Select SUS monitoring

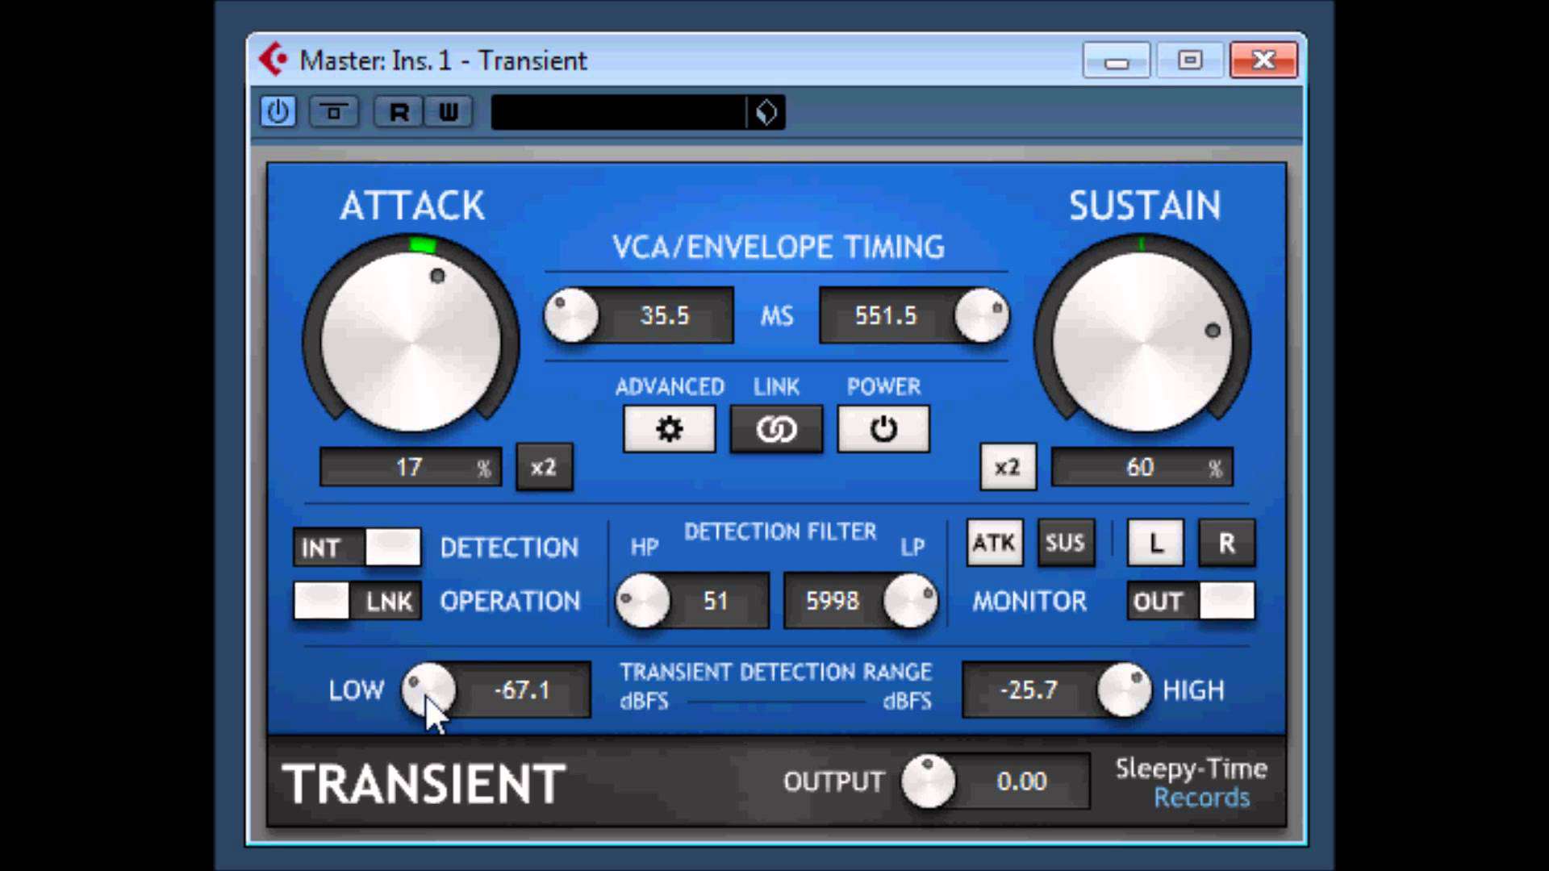[x=1066, y=543]
